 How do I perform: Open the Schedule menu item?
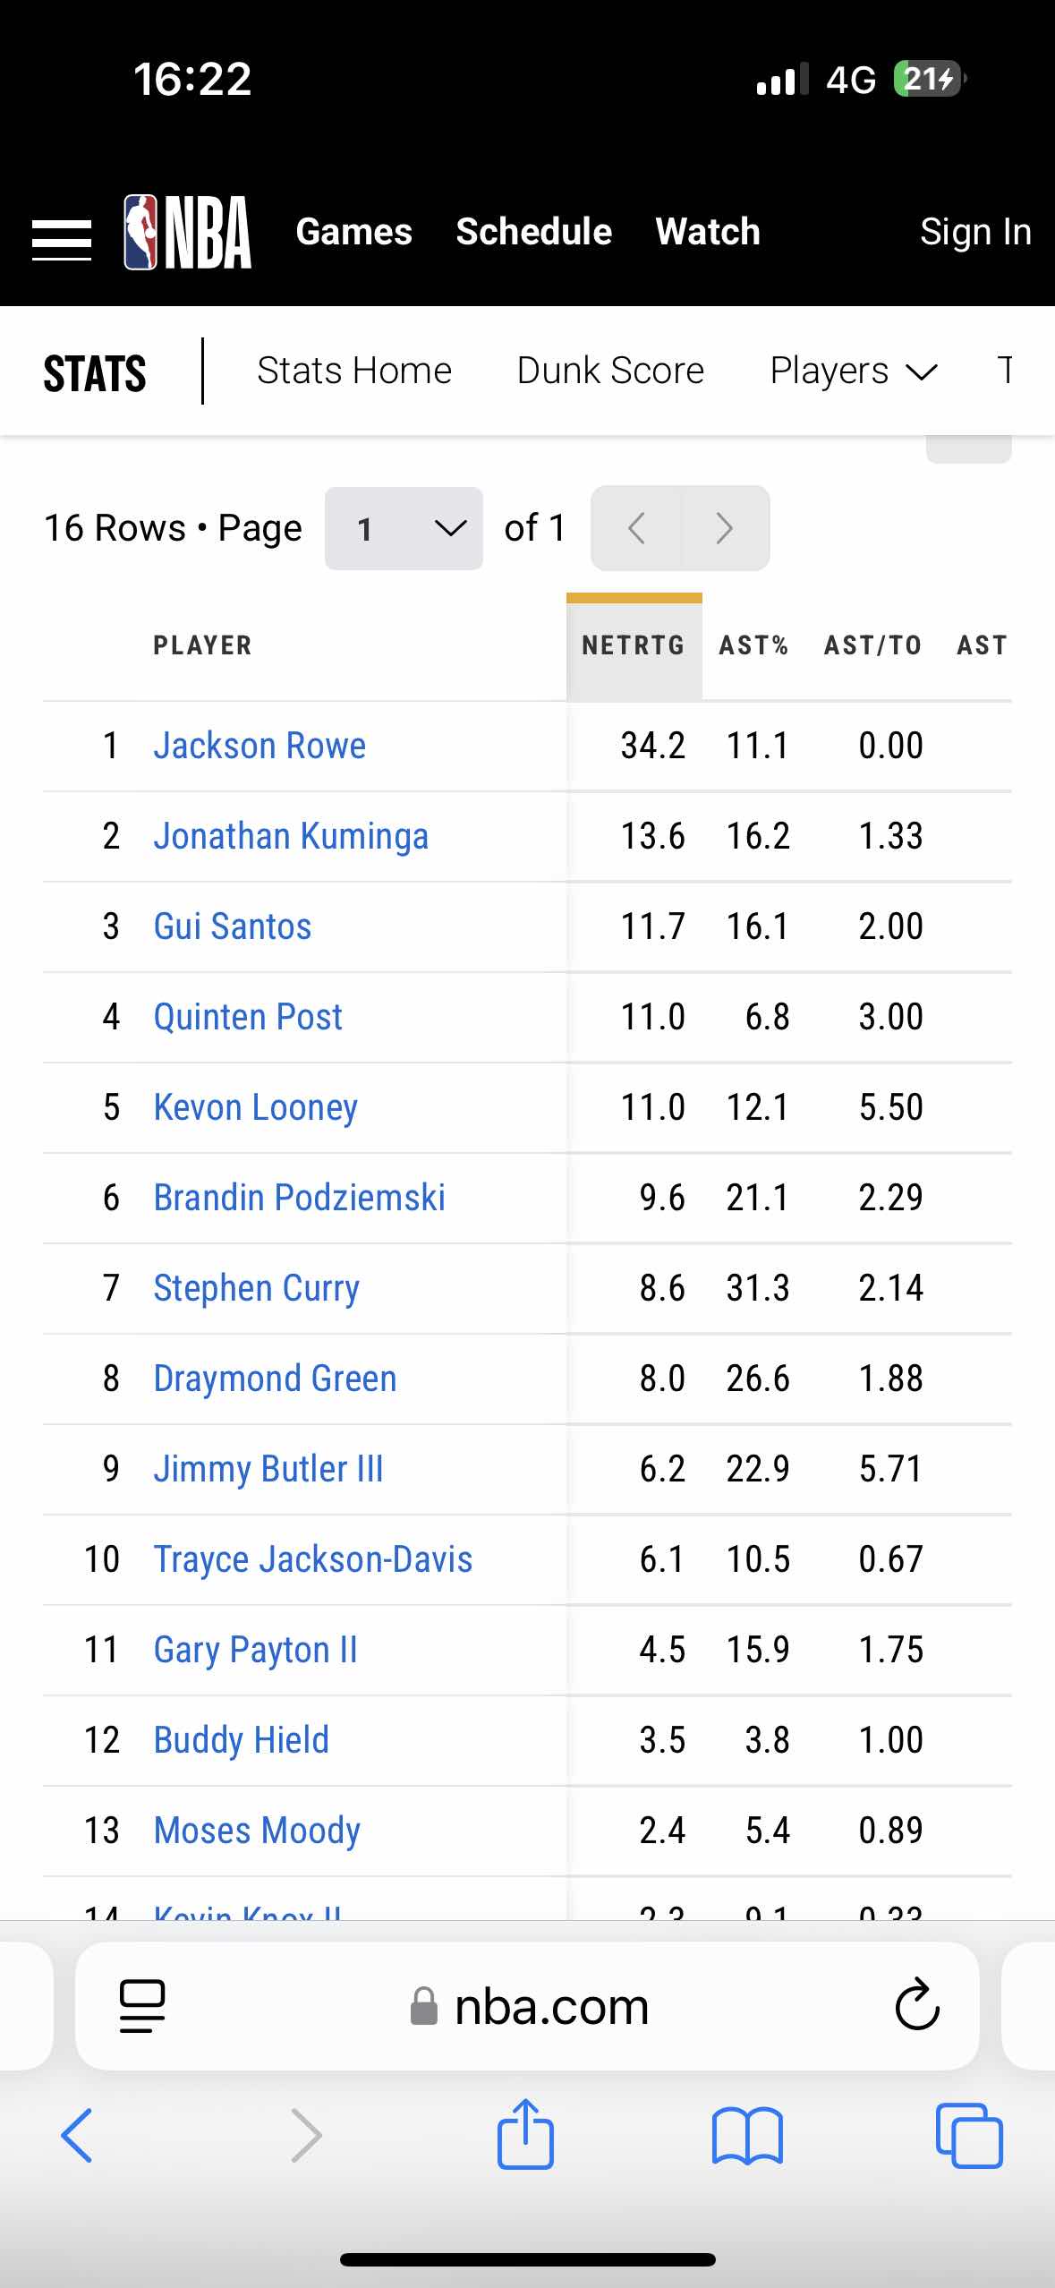[x=534, y=232]
